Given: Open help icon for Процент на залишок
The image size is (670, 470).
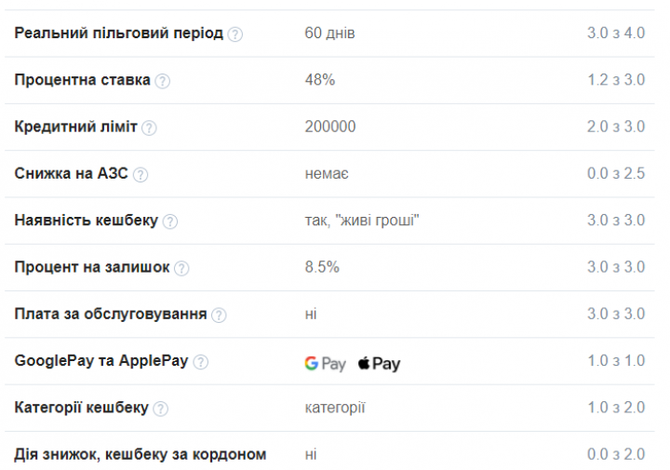Looking at the screenshot, I should pos(181,268).
